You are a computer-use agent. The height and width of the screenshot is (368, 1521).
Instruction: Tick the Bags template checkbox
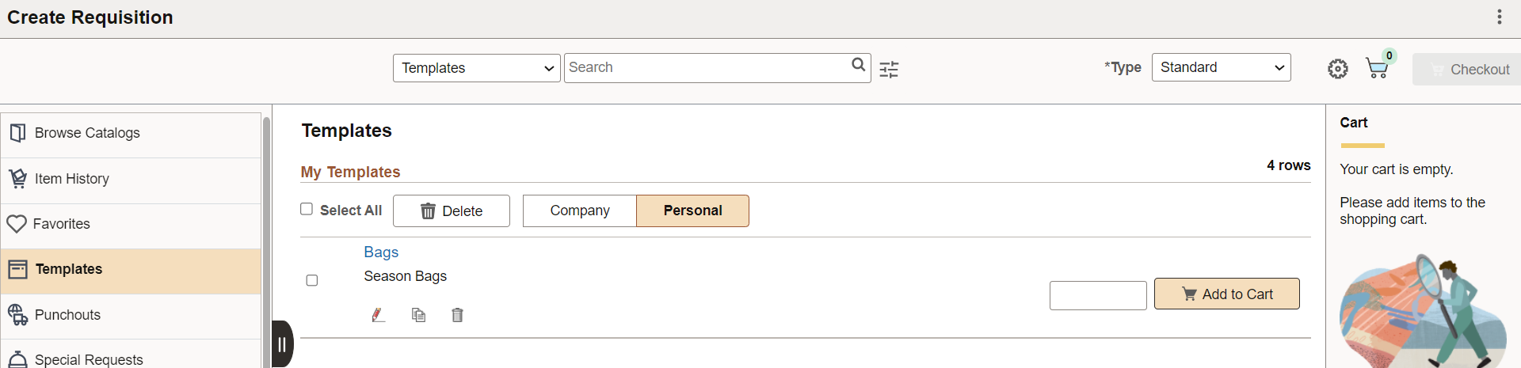(x=312, y=280)
